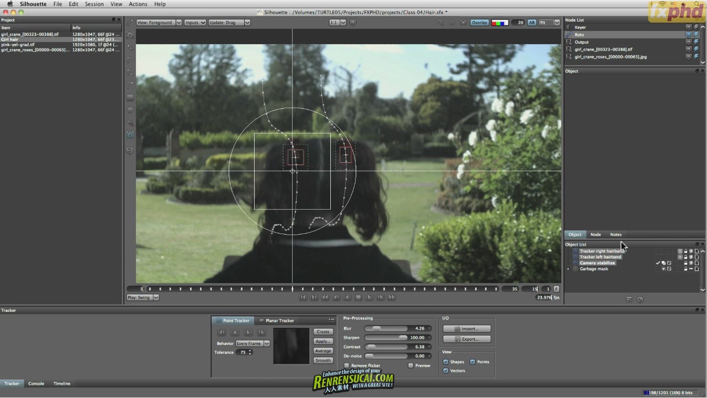Click the Import... button in I/O

coord(467,329)
